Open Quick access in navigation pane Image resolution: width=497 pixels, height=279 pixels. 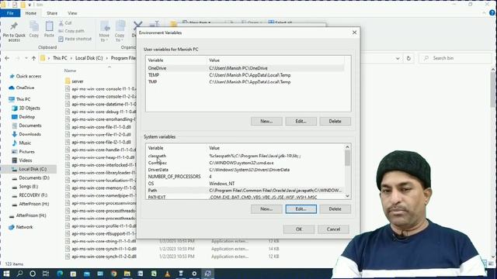point(28,76)
